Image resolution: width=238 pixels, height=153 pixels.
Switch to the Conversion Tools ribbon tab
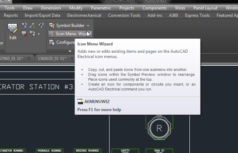pyautogui.click(x=124, y=15)
